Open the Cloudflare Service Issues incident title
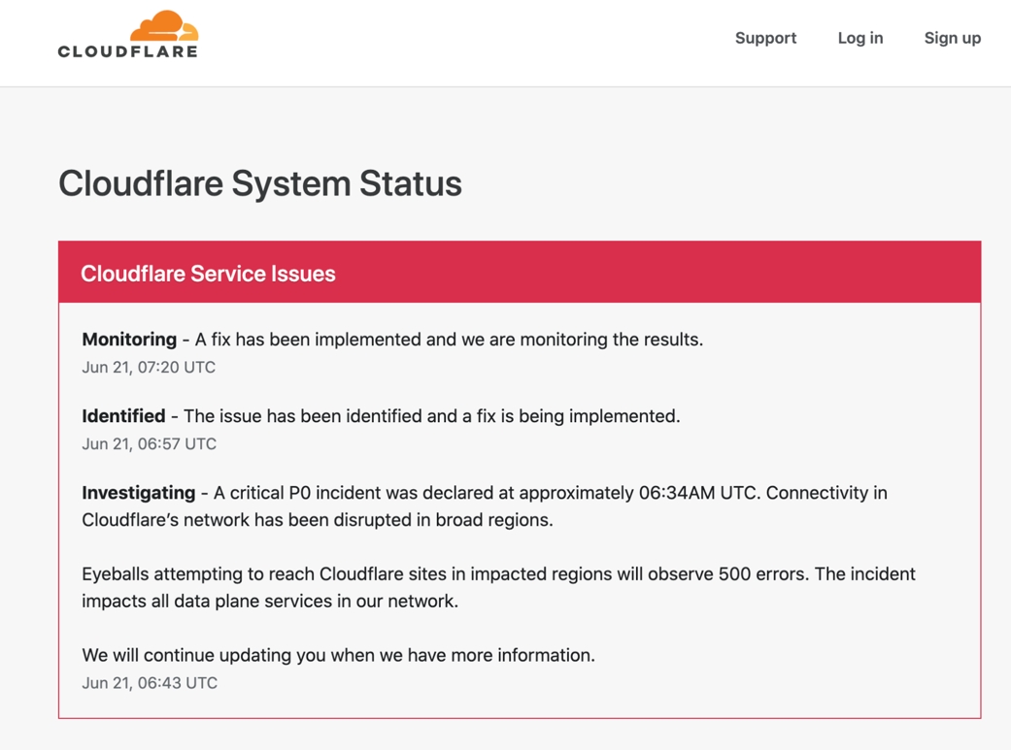Image resolution: width=1011 pixels, height=750 pixels. [208, 274]
